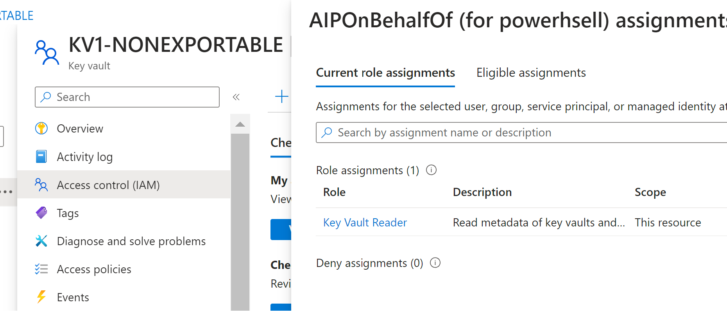Click the Activity log book icon
This screenshot has width=727, height=311.
(41, 157)
